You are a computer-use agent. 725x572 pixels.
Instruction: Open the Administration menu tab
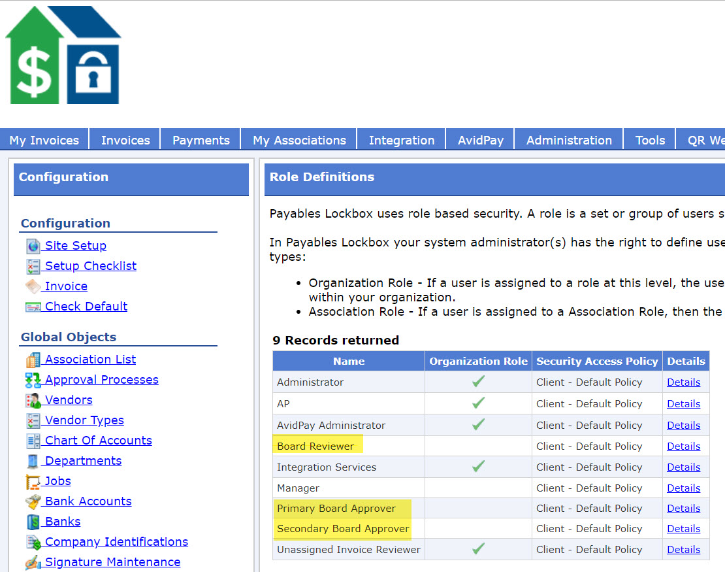(569, 140)
